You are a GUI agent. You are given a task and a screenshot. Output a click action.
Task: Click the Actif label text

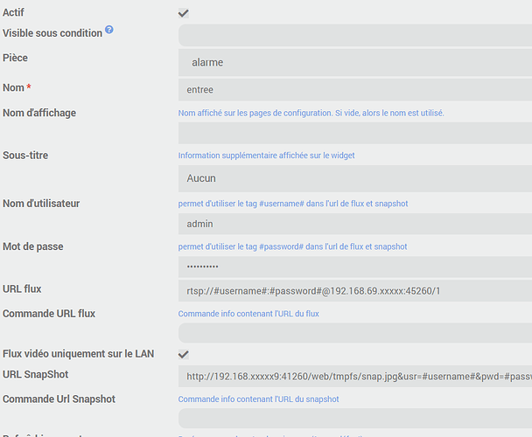15,11
